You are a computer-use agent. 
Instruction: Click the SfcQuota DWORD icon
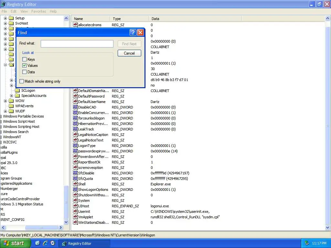tap(75, 178)
